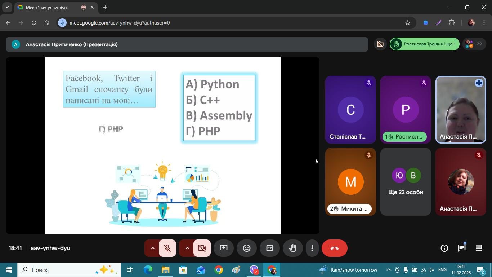
Task: Click the crossed-out presentation icon beside the hands pill
Action: 380,44
